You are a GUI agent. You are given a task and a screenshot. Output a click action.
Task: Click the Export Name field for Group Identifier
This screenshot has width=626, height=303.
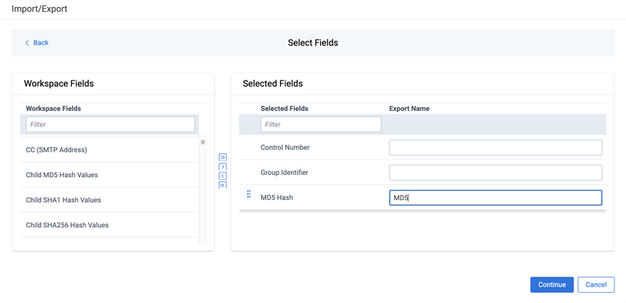495,173
